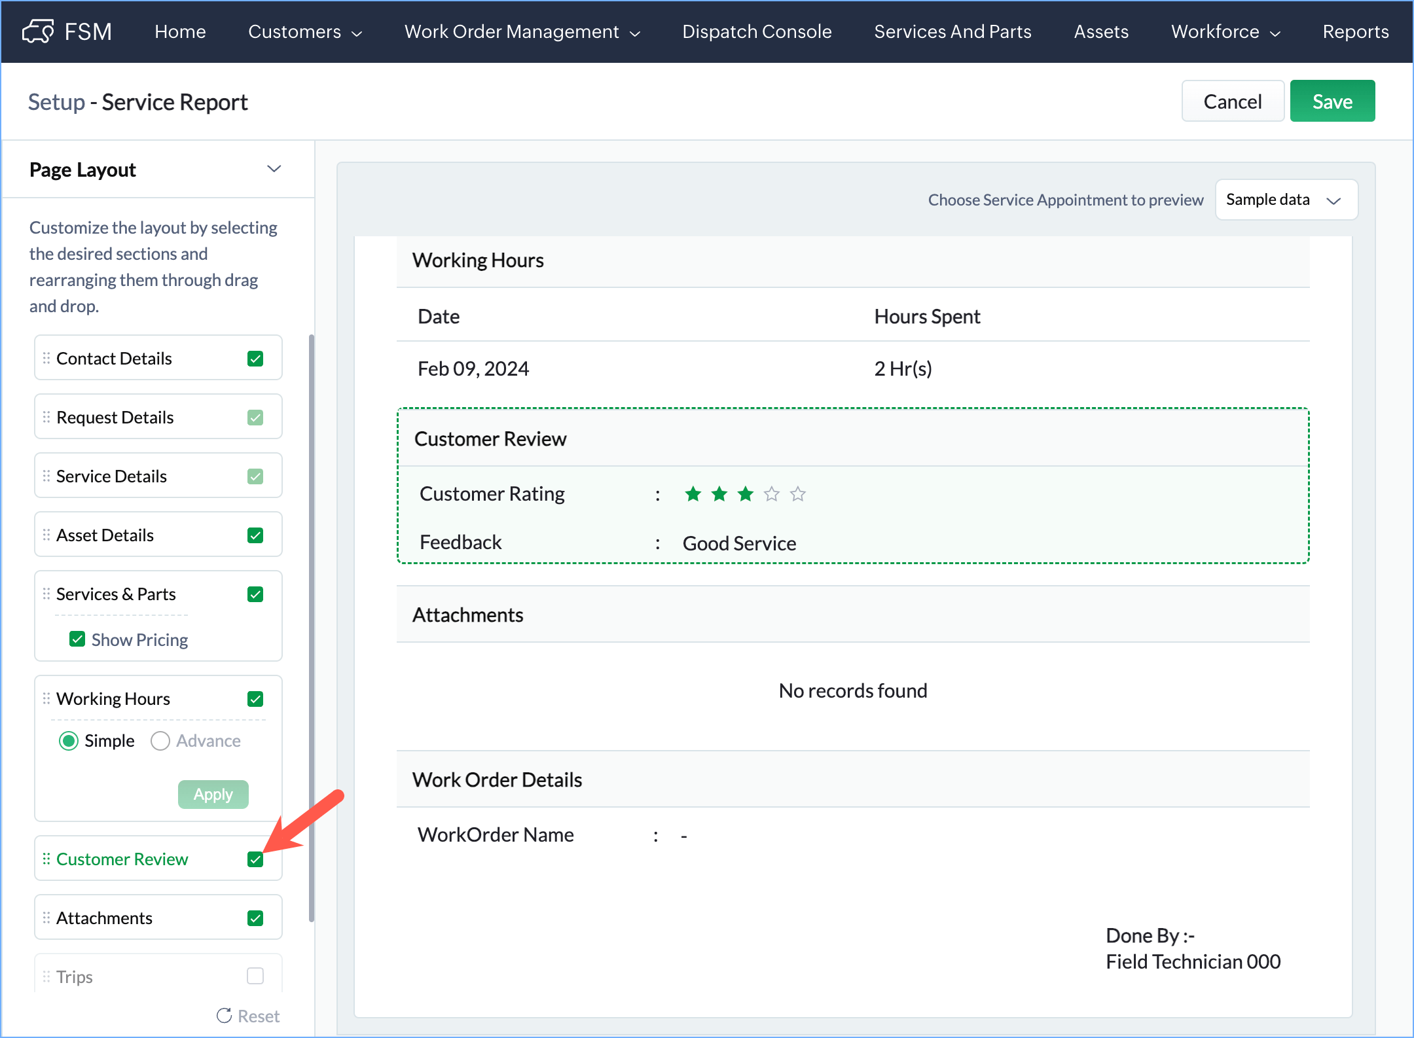Enable the Trips section checkbox
The height and width of the screenshot is (1038, 1414).
pos(255,976)
